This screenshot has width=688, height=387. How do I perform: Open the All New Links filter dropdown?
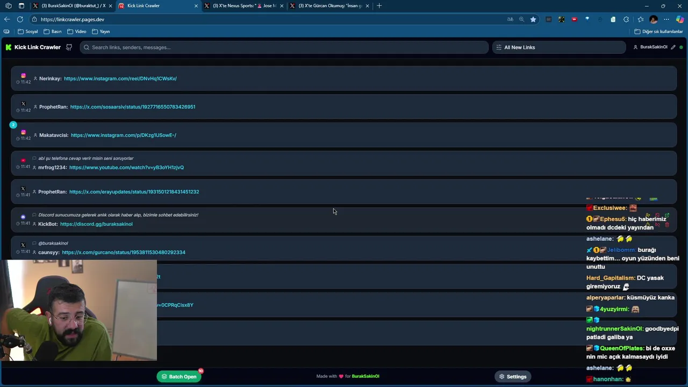[559, 47]
